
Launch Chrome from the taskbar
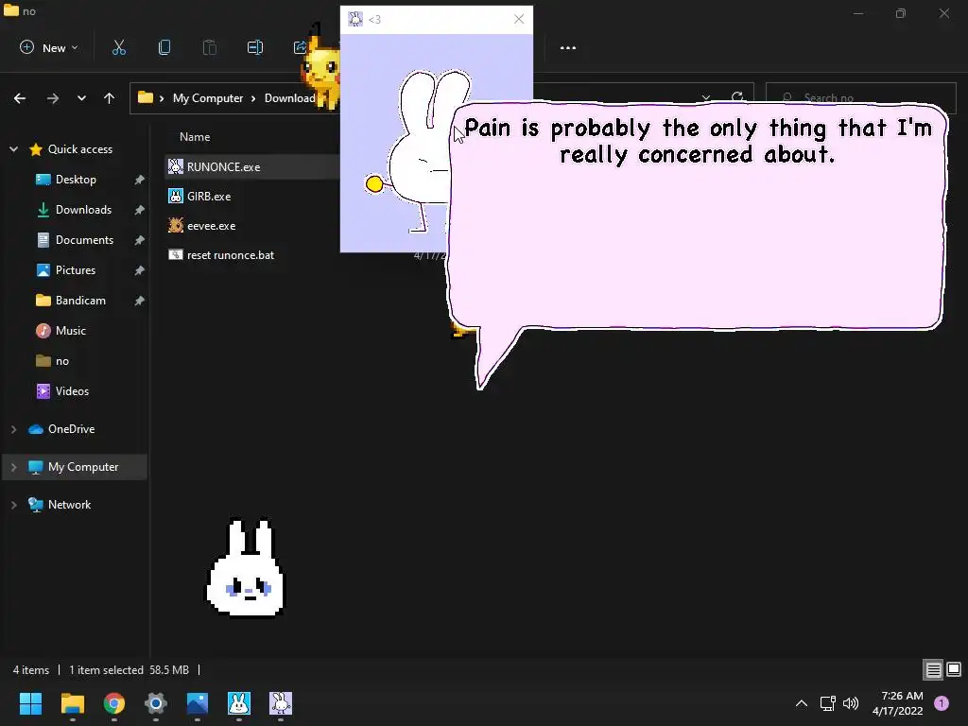[x=114, y=703]
